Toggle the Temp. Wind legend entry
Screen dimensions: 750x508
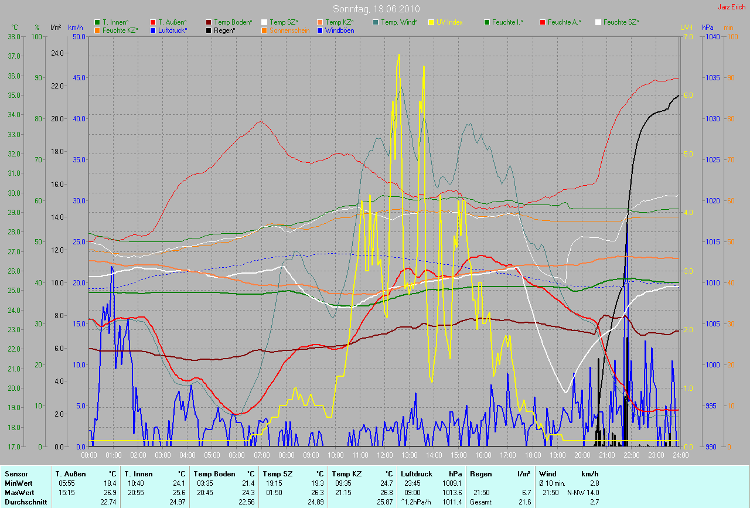(398, 22)
